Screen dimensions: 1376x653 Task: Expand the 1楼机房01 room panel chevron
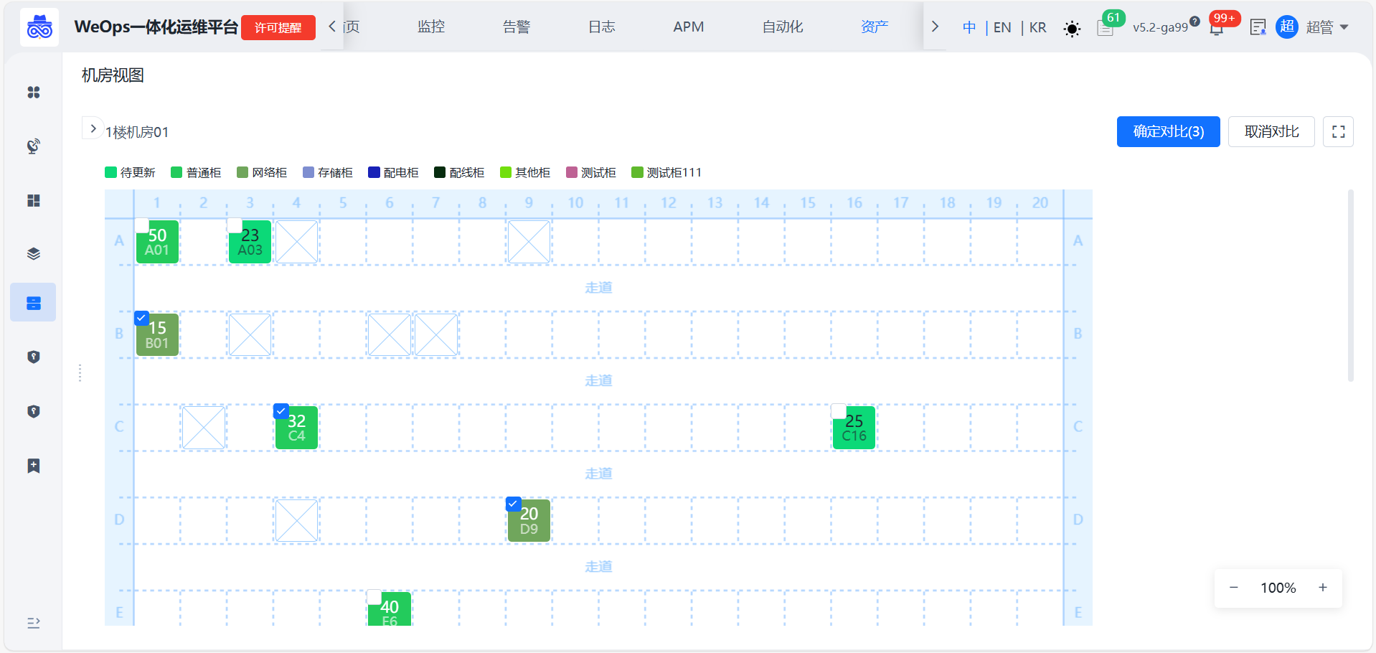pyautogui.click(x=93, y=129)
